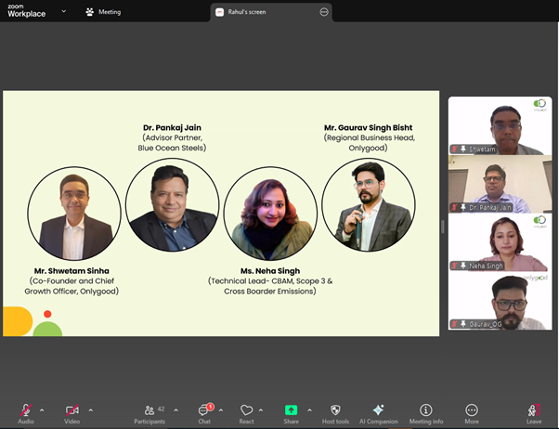This screenshot has height=429, width=559.
Task: Click the "Blue Ocean Steels)" text
Action: click(x=172, y=148)
